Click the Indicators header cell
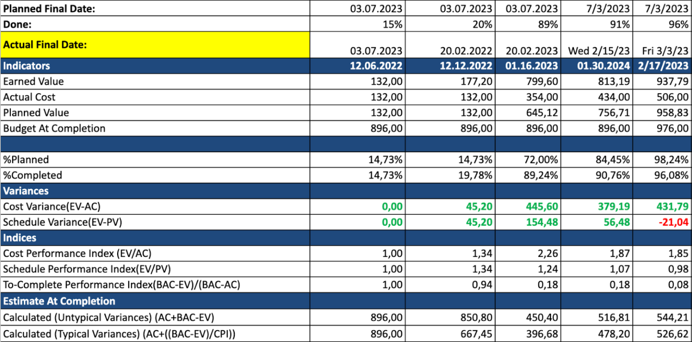The height and width of the screenshot is (342, 692). (x=155, y=66)
